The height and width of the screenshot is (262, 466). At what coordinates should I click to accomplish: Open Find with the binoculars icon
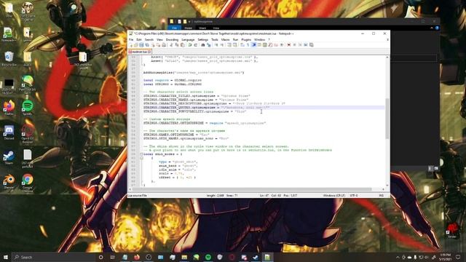click(x=203, y=45)
